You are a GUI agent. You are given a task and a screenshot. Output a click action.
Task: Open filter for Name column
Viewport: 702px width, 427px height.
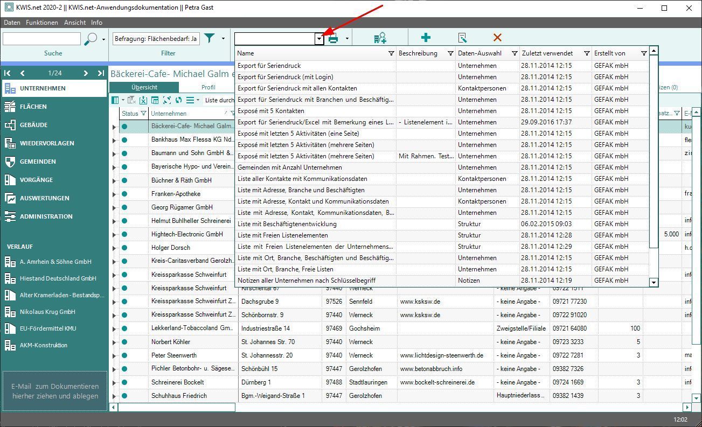click(x=392, y=53)
